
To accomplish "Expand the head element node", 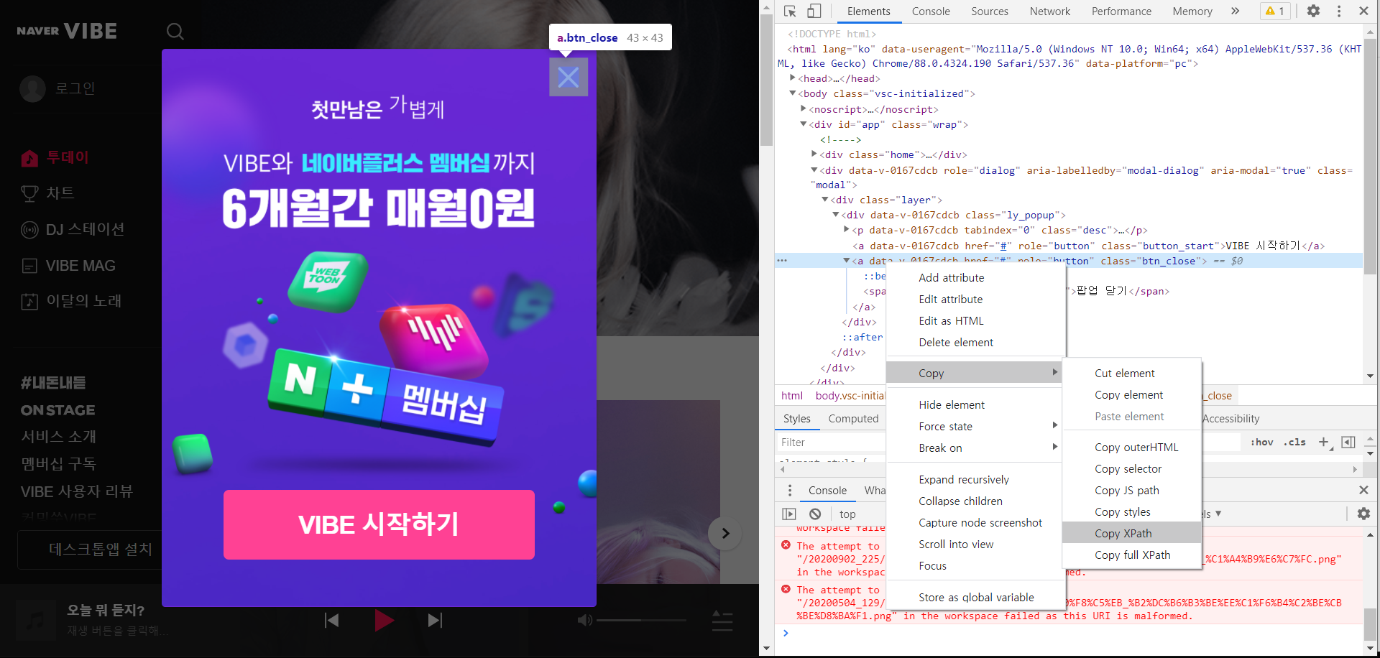I will (793, 78).
